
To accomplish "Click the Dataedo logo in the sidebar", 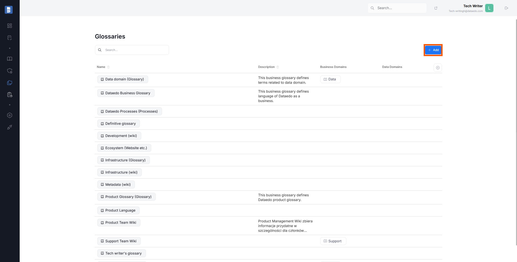I will [x=9, y=10].
